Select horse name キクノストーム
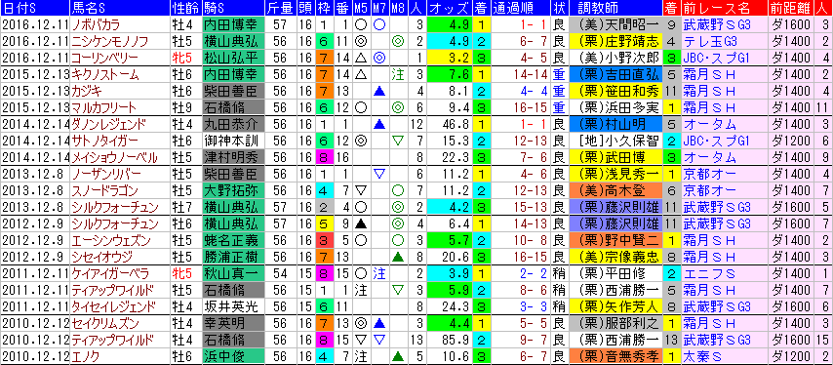 click(104, 74)
